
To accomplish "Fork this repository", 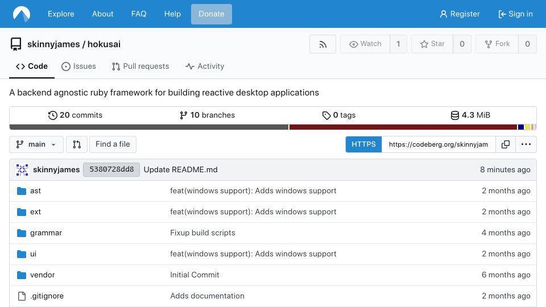I will click(497, 44).
